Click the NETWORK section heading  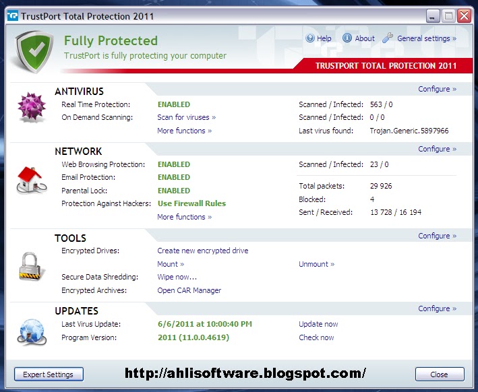click(x=78, y=152)
